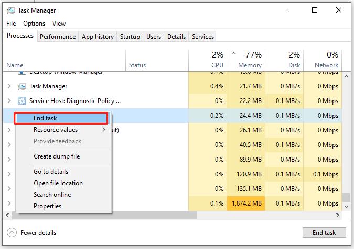Expand Service Host: Diagnostic Policy row
The width and height of the screenshot is (354, 249).
point(9,100)
